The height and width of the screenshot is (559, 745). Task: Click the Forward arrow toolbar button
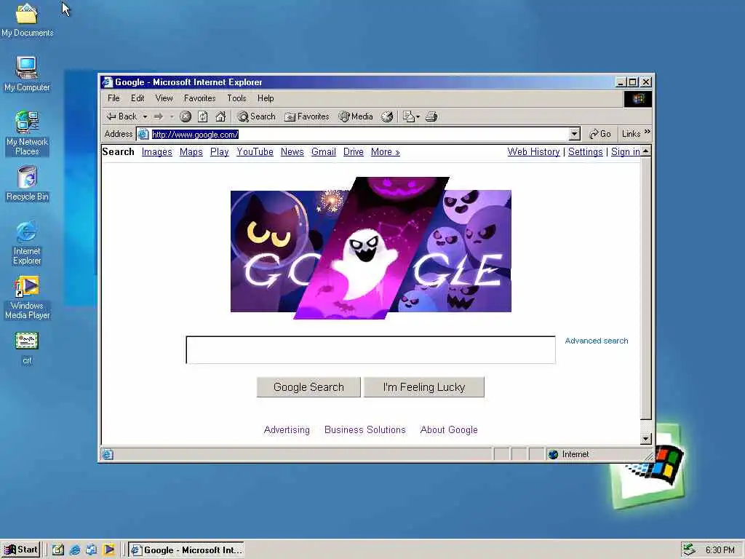pyautogui.click(x=158, y=116)
